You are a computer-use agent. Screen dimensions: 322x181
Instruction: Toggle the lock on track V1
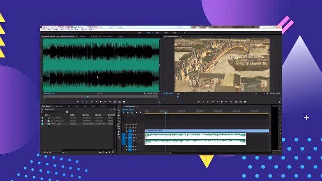tap(127, 131)
